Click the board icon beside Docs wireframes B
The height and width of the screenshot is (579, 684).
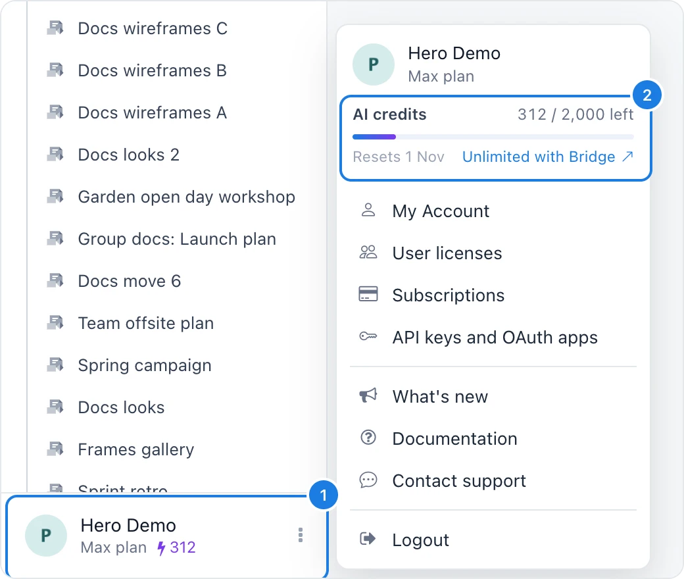click(x=55, y=70)
